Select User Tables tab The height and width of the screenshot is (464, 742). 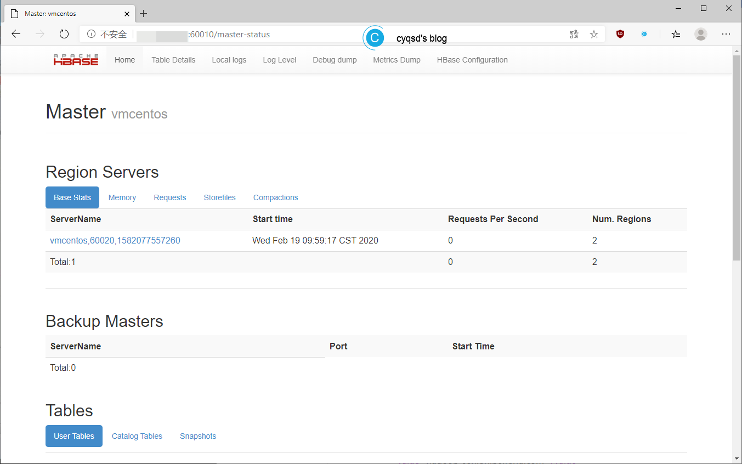(x=74, y=436)
